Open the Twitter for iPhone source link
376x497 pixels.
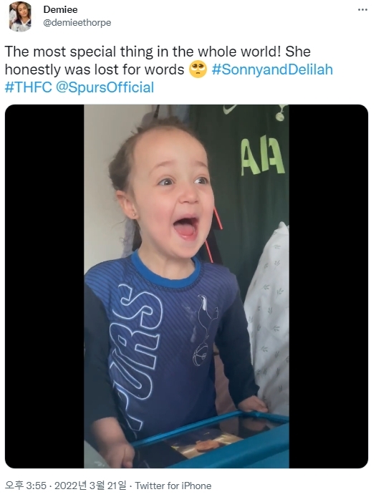pos(173,486)
